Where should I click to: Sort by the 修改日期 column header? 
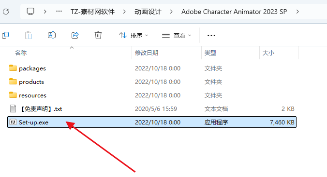147,53
